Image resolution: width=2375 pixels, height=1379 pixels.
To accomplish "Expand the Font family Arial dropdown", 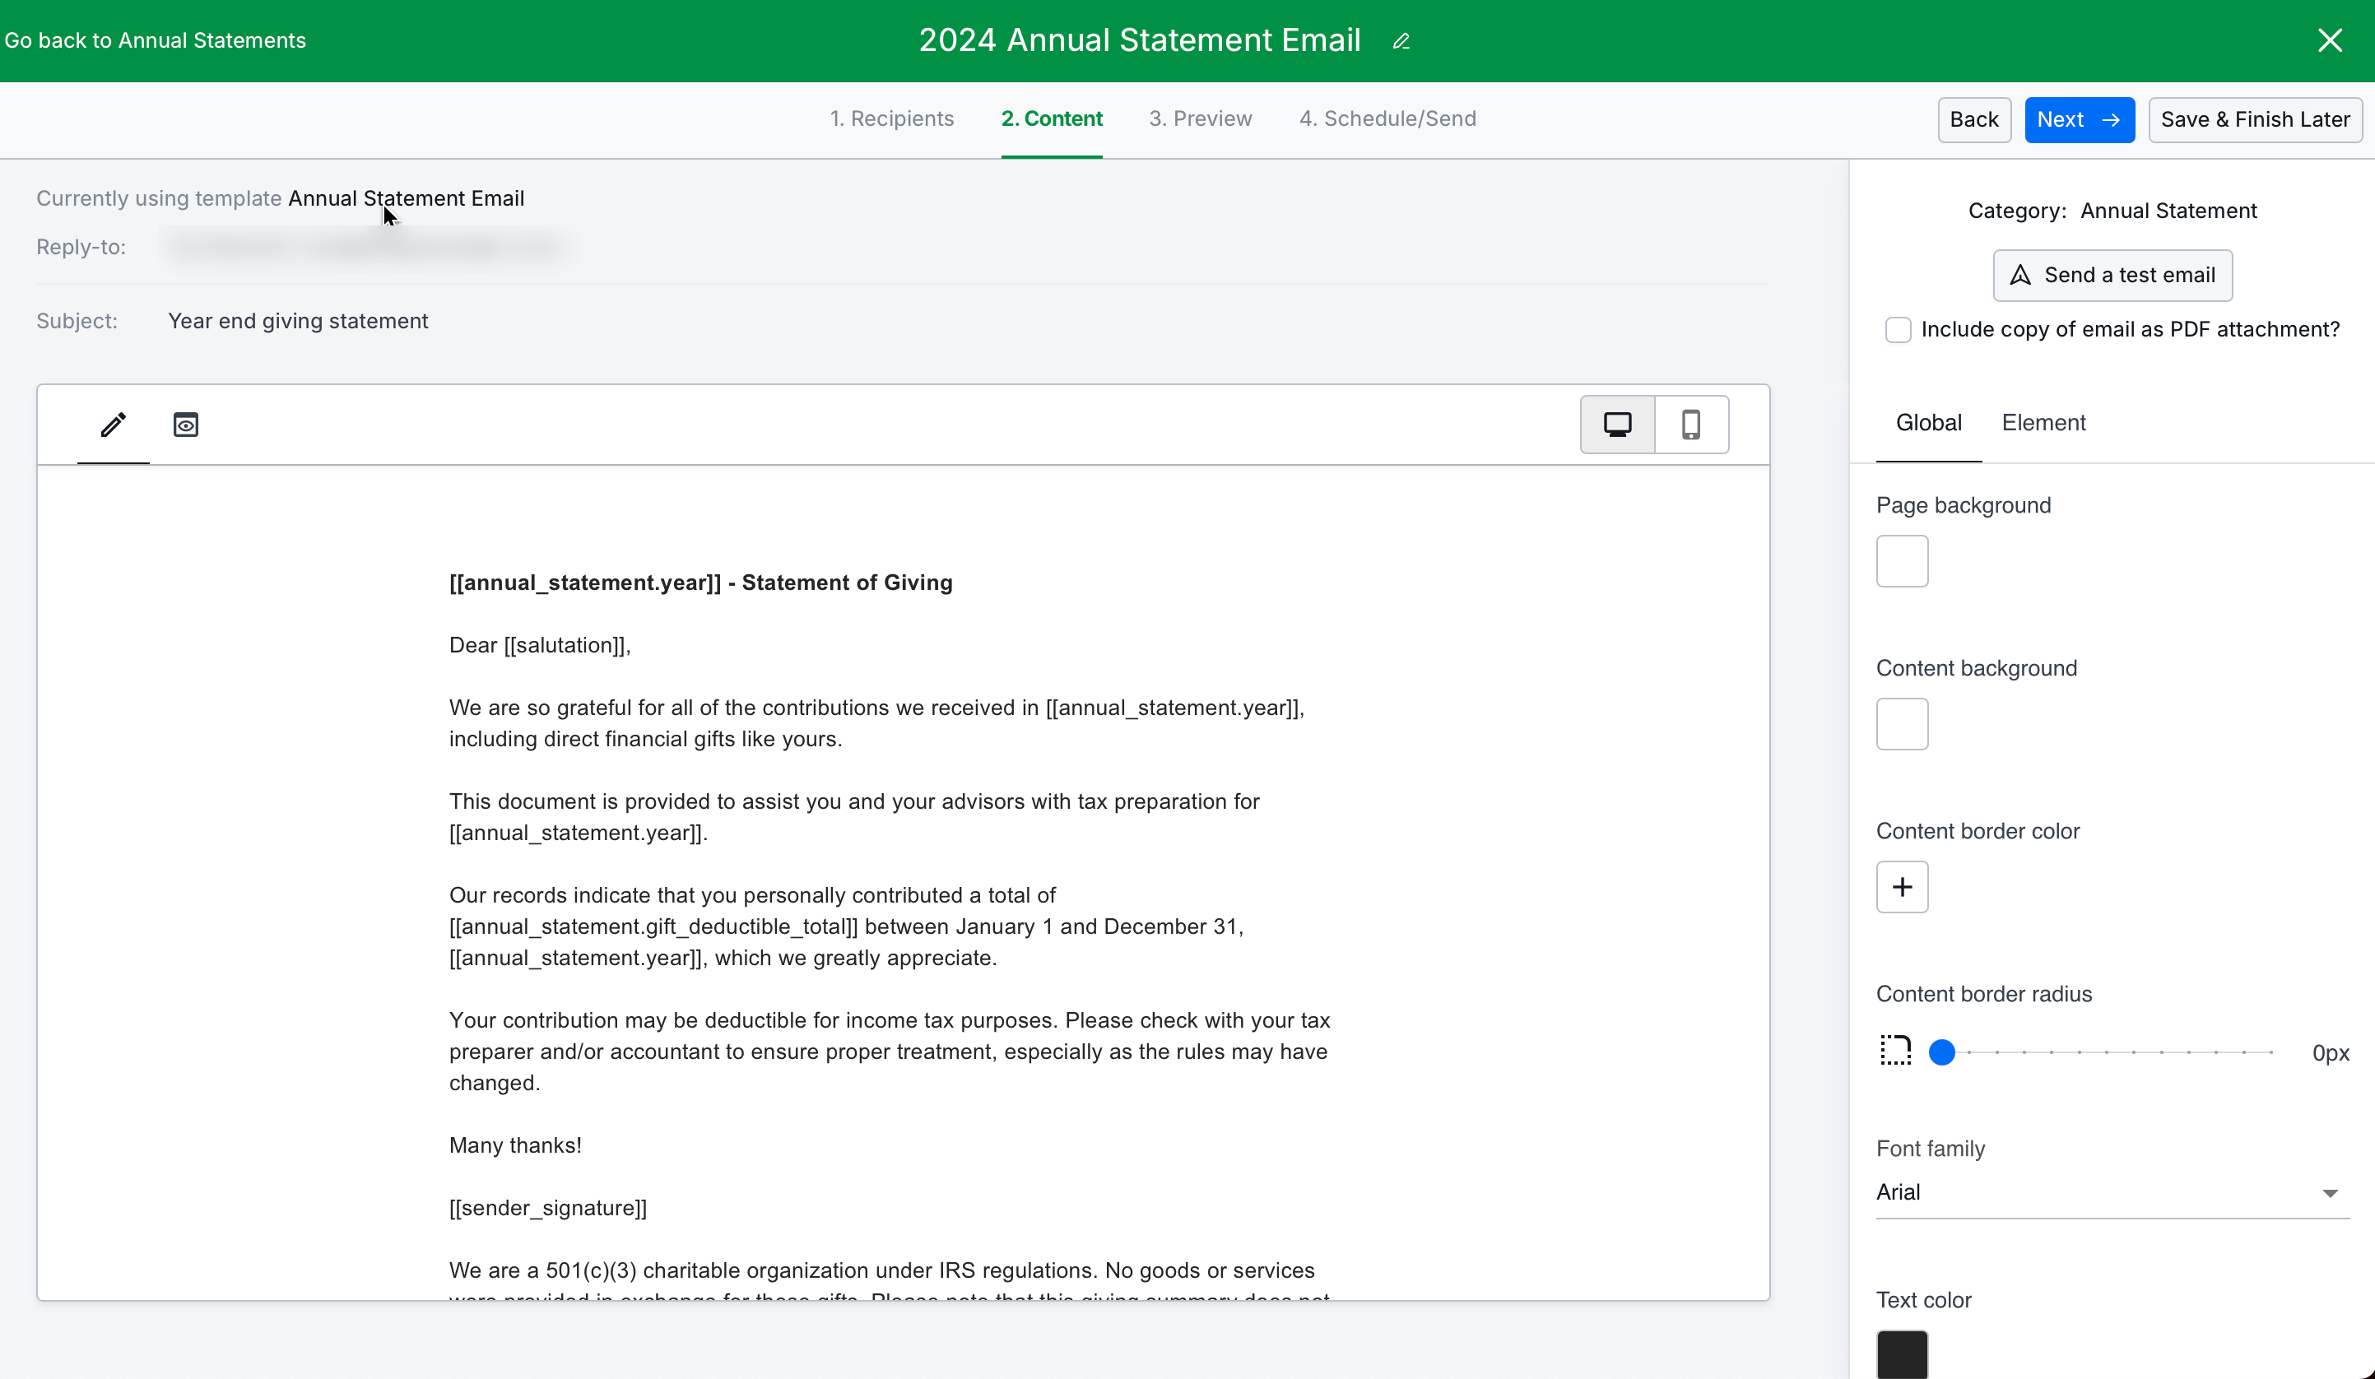I will click(2111, 1192).
